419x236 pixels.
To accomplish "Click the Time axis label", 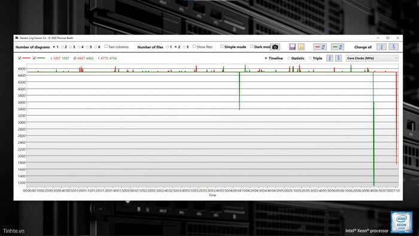I will pyautogui.click(x=212, y=195).
